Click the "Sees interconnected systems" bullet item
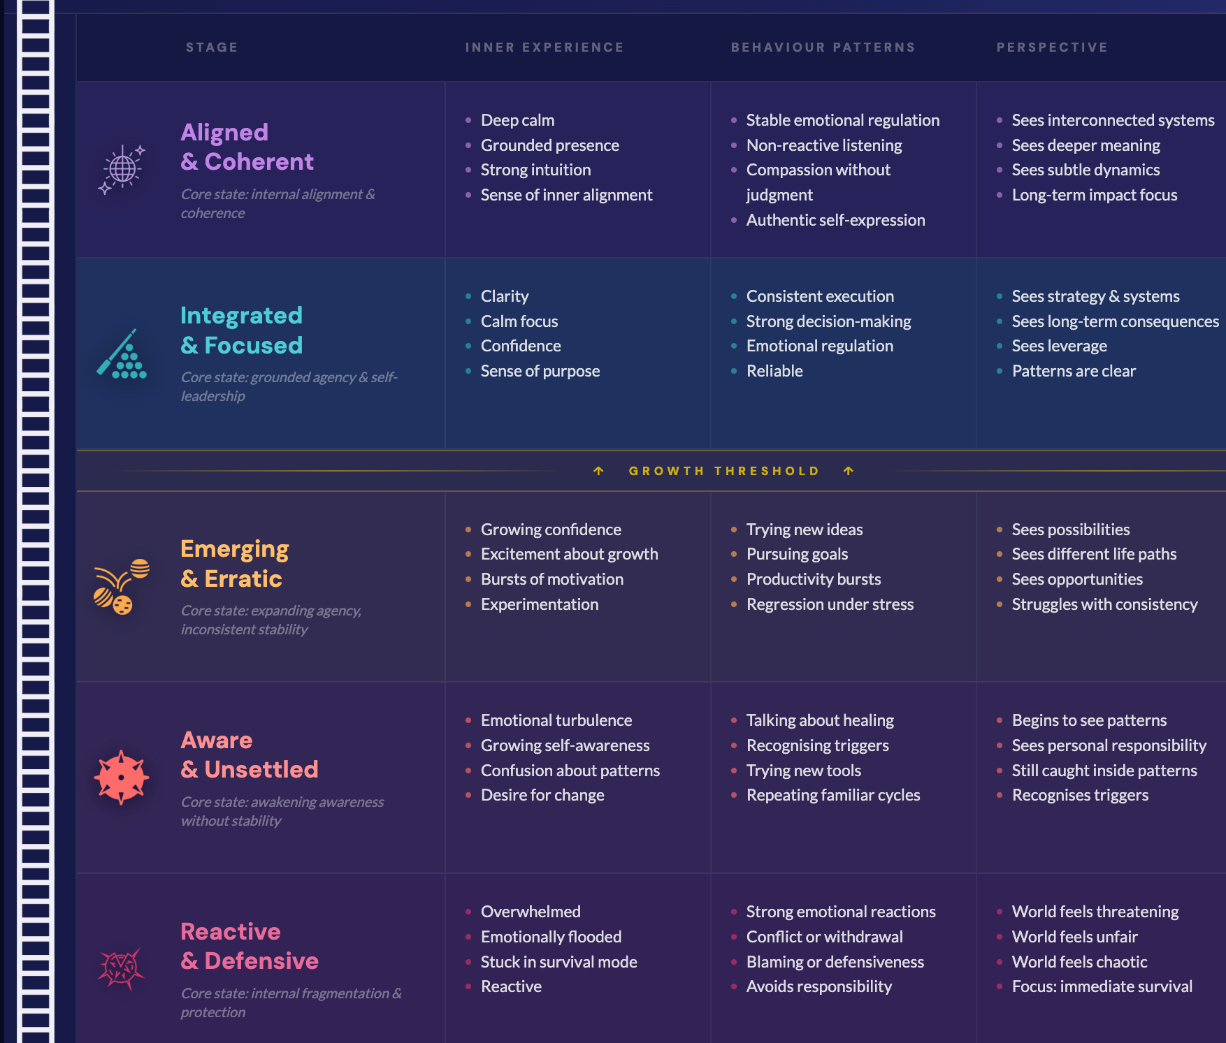 click(1113, 120)
